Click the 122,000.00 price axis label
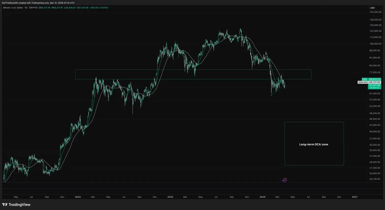The width and height of the screenshot is (385, 210). (x=375, y=31)
